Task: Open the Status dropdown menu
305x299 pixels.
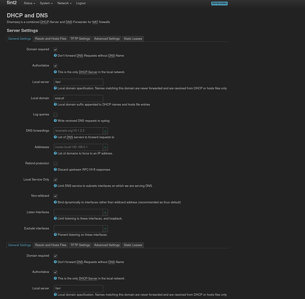Action: 29,4
